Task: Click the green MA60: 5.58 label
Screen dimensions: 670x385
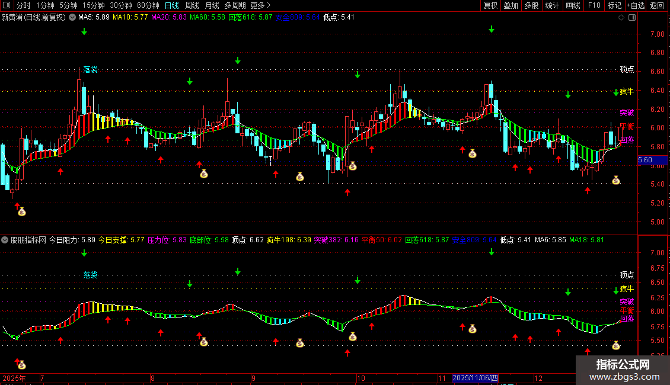Action: (208, 18)
